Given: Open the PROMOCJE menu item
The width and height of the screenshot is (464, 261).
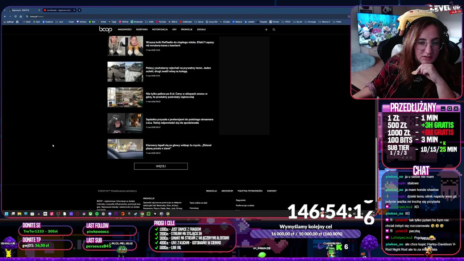Looking at the screenshot, I should point(187,29).
